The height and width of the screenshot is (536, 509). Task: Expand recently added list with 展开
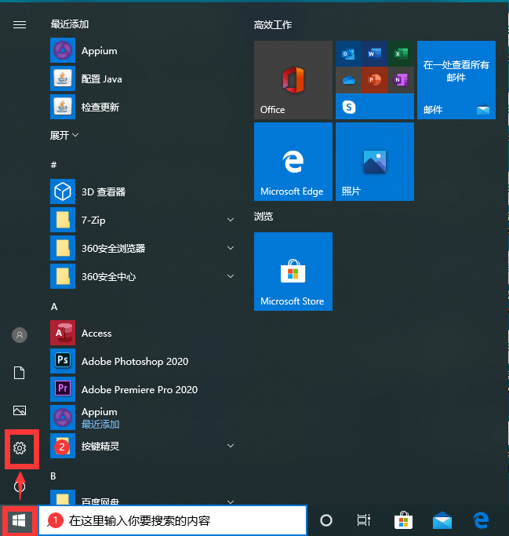[64, 135]
